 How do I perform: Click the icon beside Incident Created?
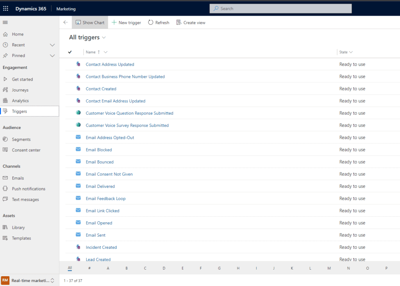point(78,247)
